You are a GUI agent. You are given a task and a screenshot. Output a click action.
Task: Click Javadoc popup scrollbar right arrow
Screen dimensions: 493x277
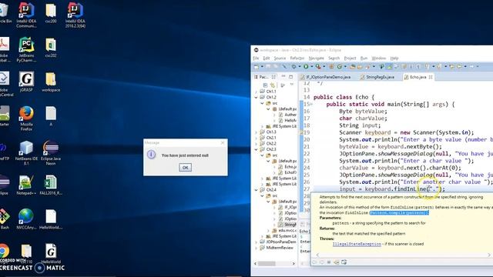(x=489, y=255)
